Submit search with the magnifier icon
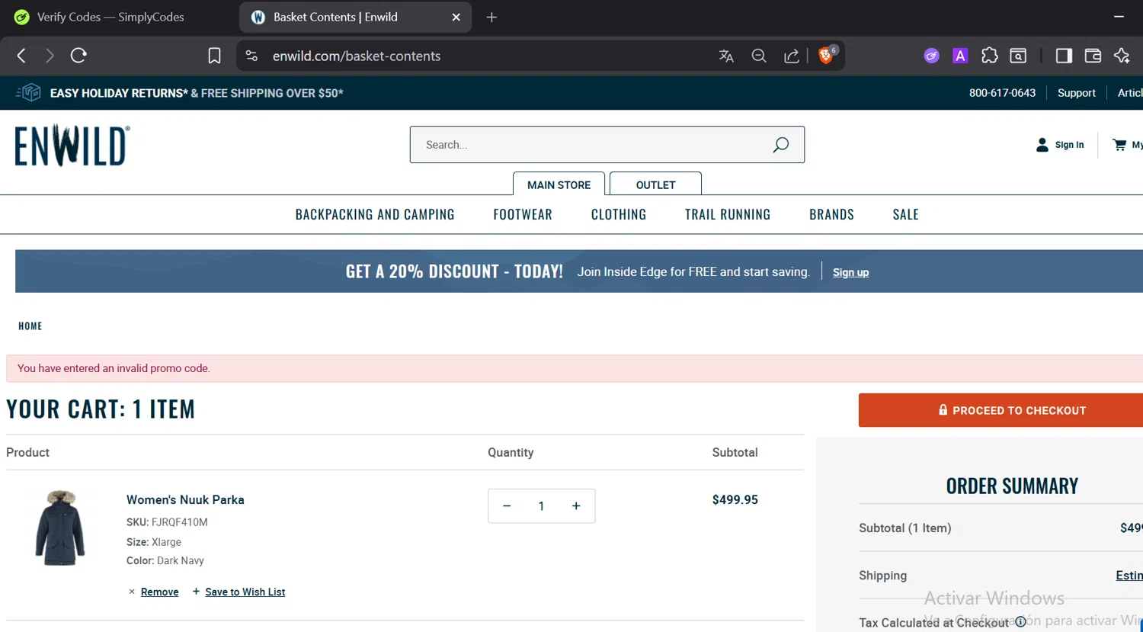Image resolution: width=1143 pixels, height=632 pixels. [x=780, y=145]
